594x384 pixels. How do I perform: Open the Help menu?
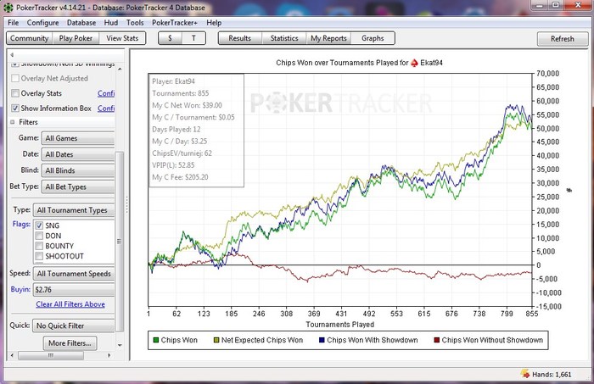coord(214,23)
